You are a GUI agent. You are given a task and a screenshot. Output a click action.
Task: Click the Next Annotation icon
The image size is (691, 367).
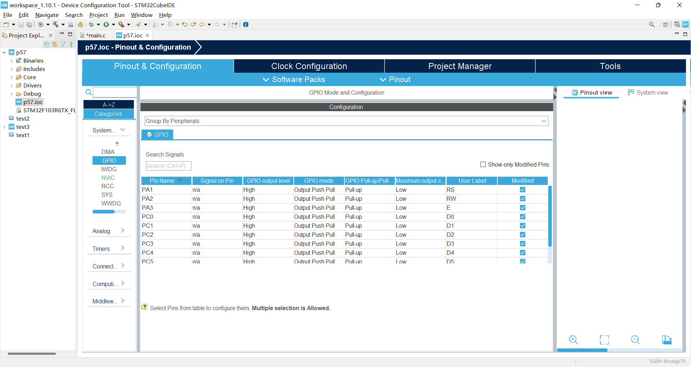pos(155,24)
